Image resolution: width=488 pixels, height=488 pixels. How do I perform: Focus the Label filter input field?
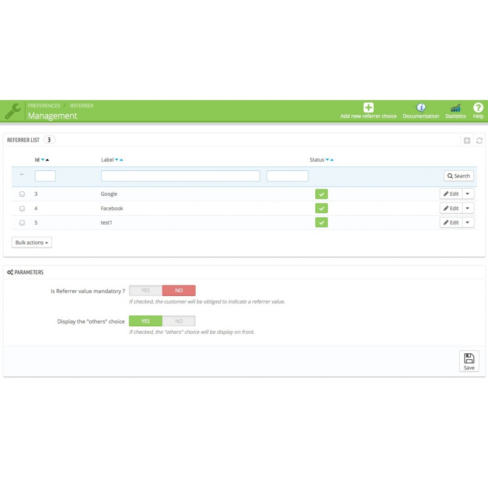181,176
